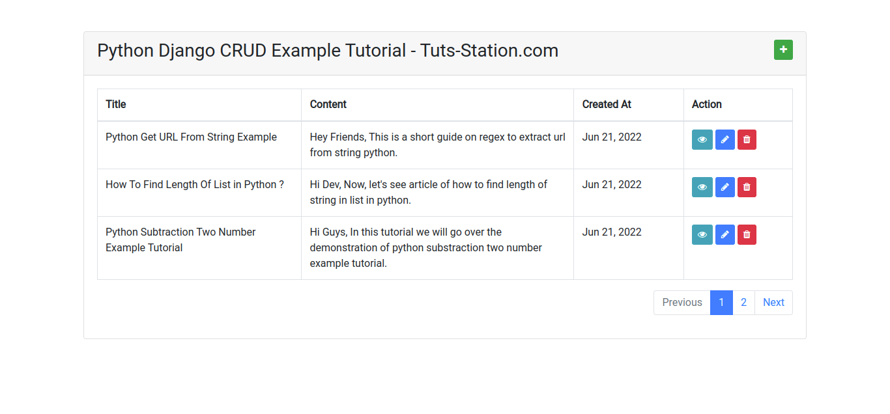Click the Created At column header
This screenshot has width=890, height=414.
click(607, 104)
